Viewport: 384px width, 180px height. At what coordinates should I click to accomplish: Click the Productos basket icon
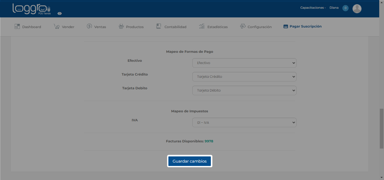click(x=121, y=26)
